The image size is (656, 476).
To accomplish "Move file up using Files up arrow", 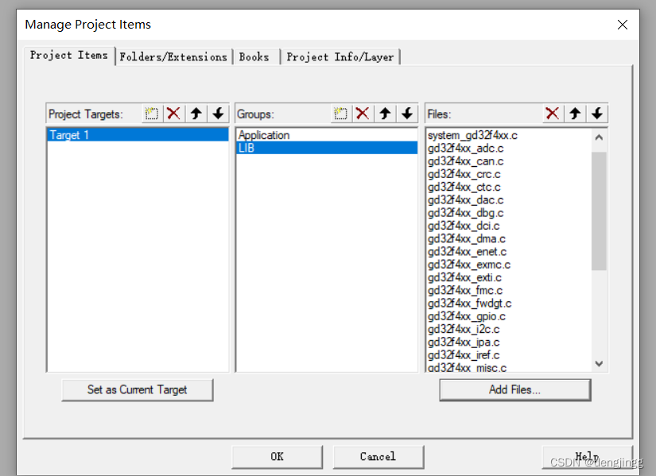I will (x=575, y=114).
